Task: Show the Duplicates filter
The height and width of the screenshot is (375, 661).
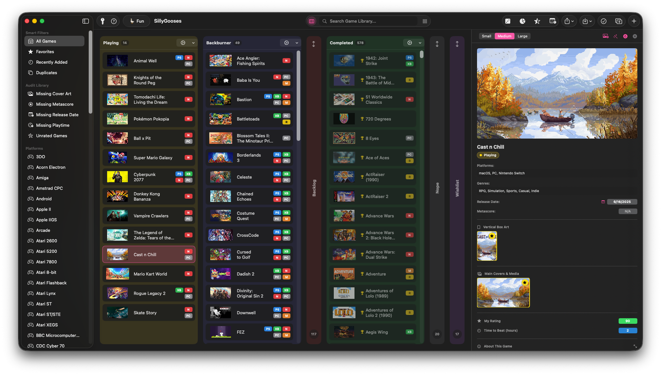Action: [54, 73]
